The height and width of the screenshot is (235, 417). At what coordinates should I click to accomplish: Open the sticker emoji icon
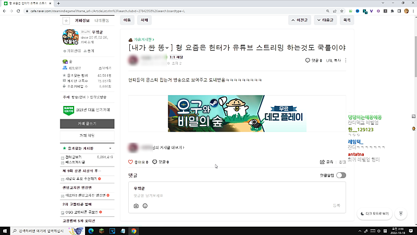[x=145, y=206]
